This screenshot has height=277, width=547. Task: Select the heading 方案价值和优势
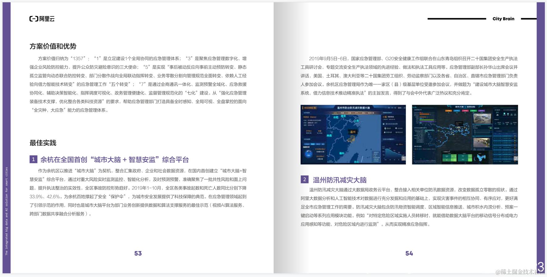coord(53,46)
